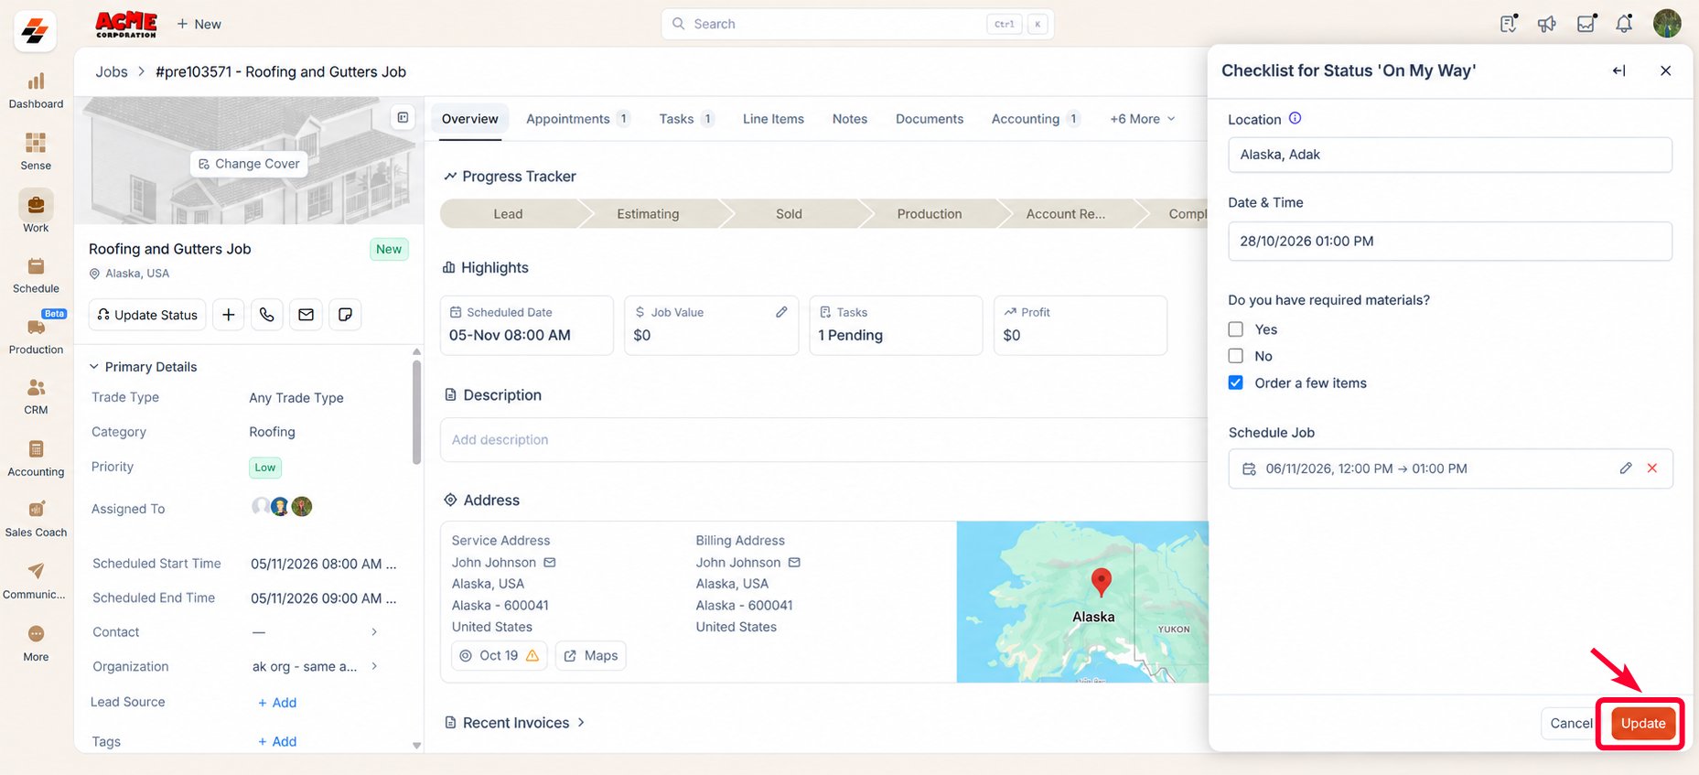1699x775 pixels.
Task: Select the Production stage in Progress Tracker
Action: point(930,214)
